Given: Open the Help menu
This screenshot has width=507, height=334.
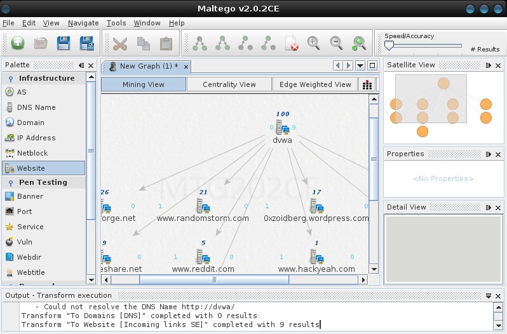Looking at the screenshot, I should pos(177,23).
